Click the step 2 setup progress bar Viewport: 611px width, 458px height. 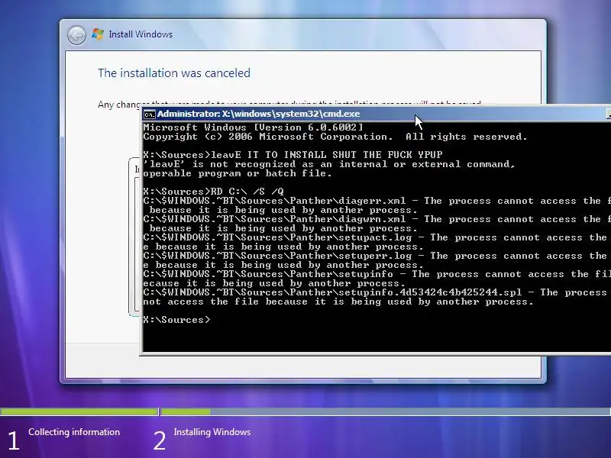click(386, 411)
